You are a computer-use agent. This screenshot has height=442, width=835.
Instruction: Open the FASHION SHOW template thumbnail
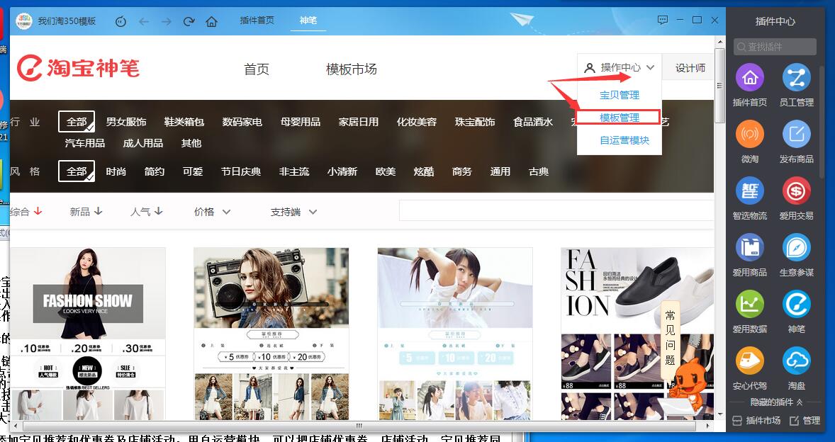tap(88, 333)
